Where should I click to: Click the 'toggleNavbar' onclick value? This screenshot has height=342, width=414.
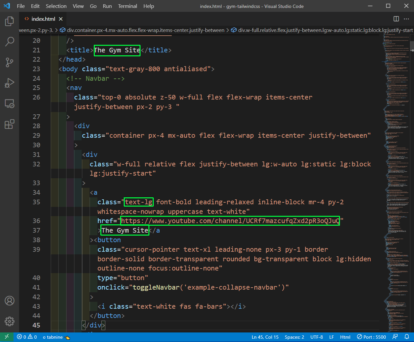tap(156, 287)
